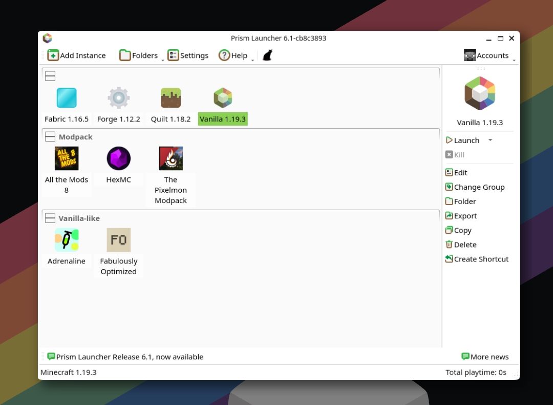
Task: Click the black cat icon in toolbar
Action: (x=268, y=55)
